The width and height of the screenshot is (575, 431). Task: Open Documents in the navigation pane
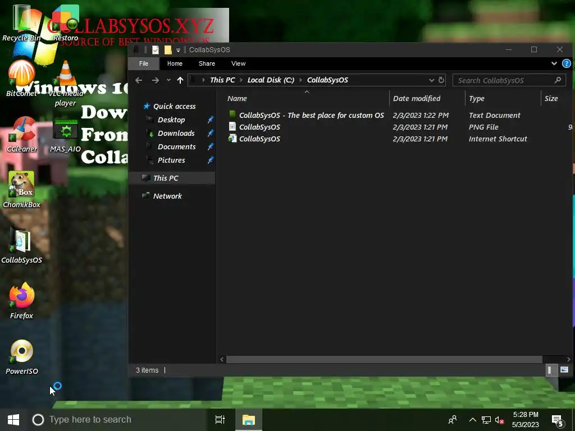tap(177, 147)
